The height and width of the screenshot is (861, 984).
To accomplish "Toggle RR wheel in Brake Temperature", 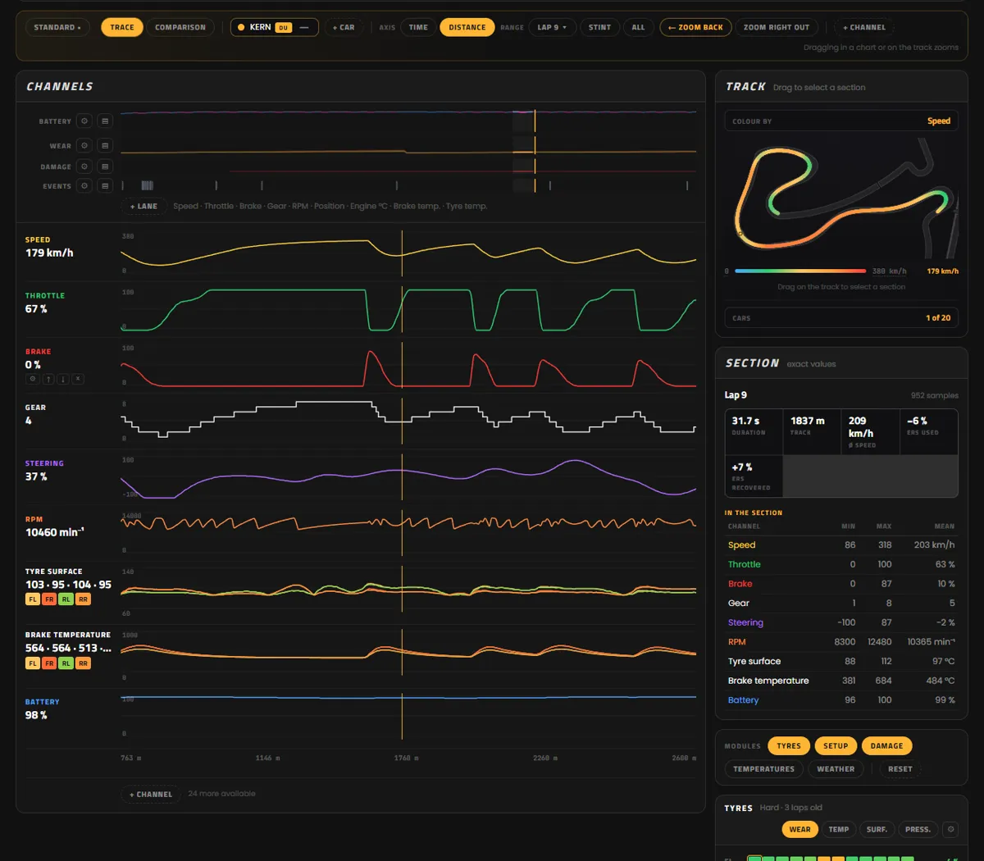I will coord(83,663).
